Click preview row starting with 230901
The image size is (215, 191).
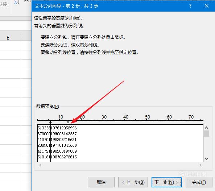(57, 145)
